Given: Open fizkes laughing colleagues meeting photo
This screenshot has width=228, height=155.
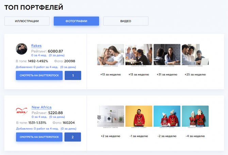Looking at the screenshot, I should [x=139, y=55].
